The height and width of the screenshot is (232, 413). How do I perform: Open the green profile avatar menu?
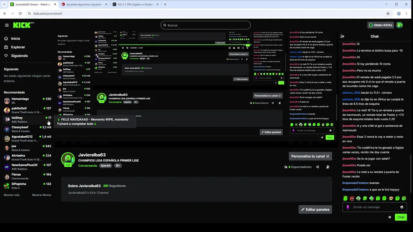(399, 25)
